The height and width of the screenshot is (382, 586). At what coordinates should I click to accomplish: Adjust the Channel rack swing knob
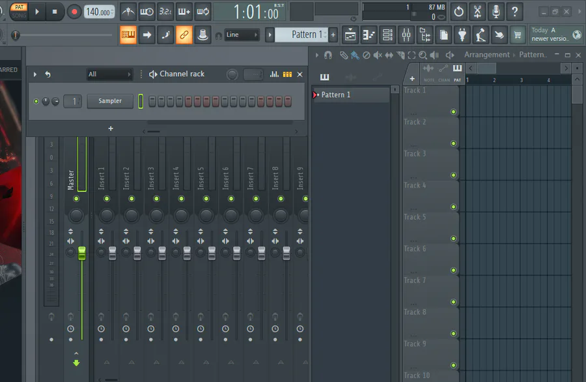(x=232, y=74)
